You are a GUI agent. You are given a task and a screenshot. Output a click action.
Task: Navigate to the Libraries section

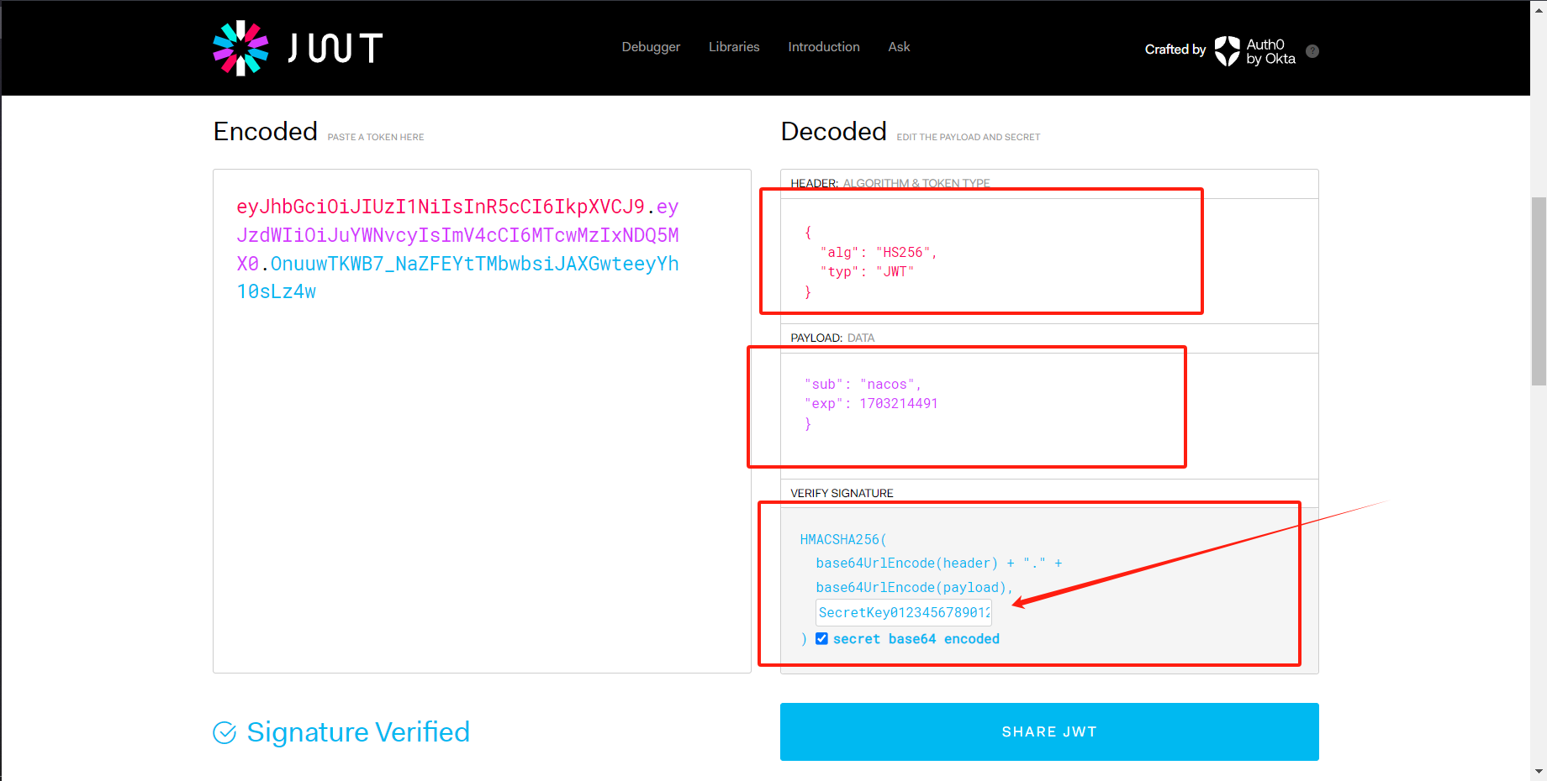point(733,47)
